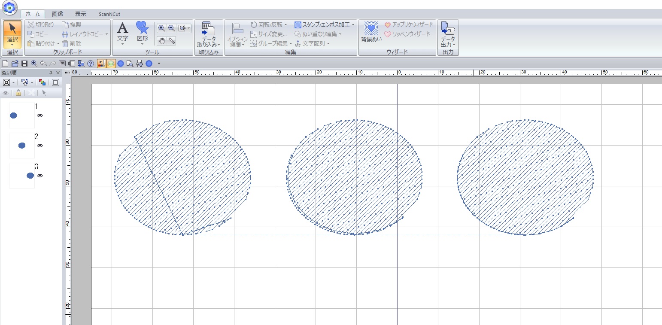Toggle eye icon for sewing order item 3

[x=40, y=176]
